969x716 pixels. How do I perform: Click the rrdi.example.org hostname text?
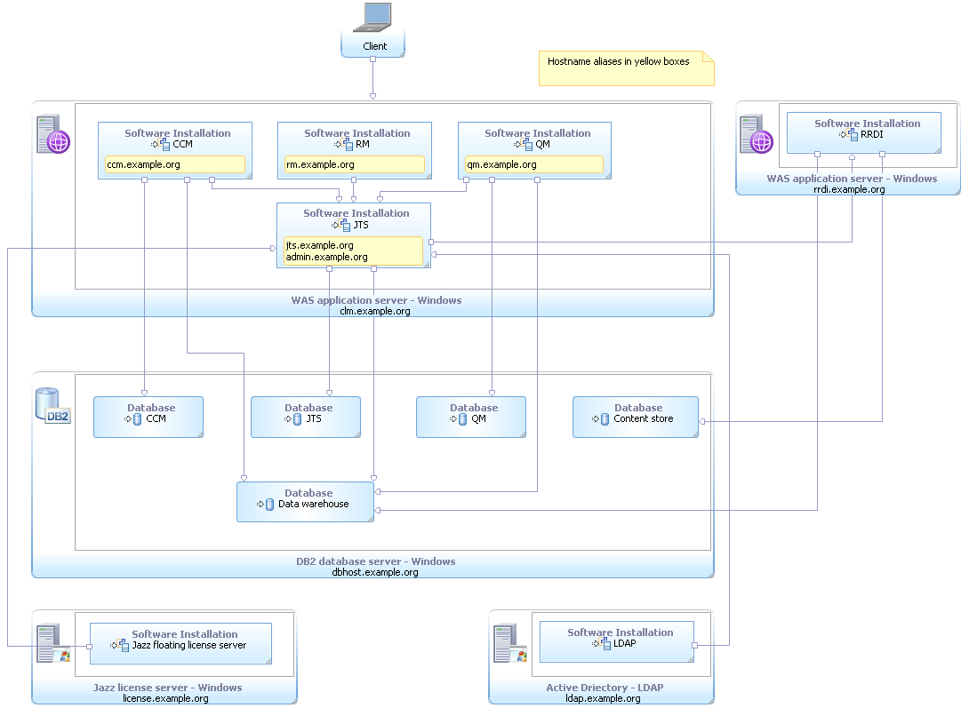pyautogui.click(x=849, y=189)
